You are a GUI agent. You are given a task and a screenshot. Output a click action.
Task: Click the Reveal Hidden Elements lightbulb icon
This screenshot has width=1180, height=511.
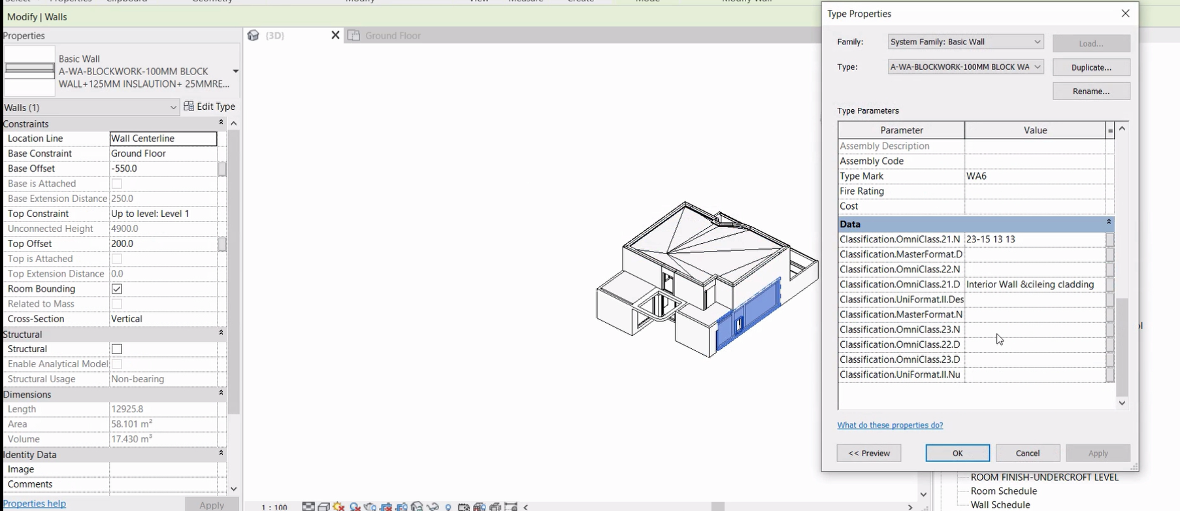[x=448, y=507]
